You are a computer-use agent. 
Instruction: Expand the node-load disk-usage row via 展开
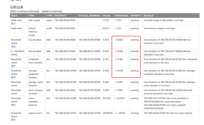point(13,24)
